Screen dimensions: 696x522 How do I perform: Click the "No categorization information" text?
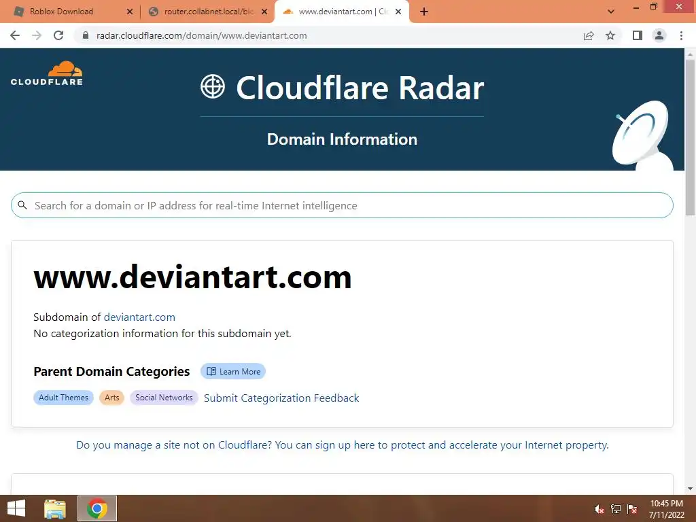[162, 333]
